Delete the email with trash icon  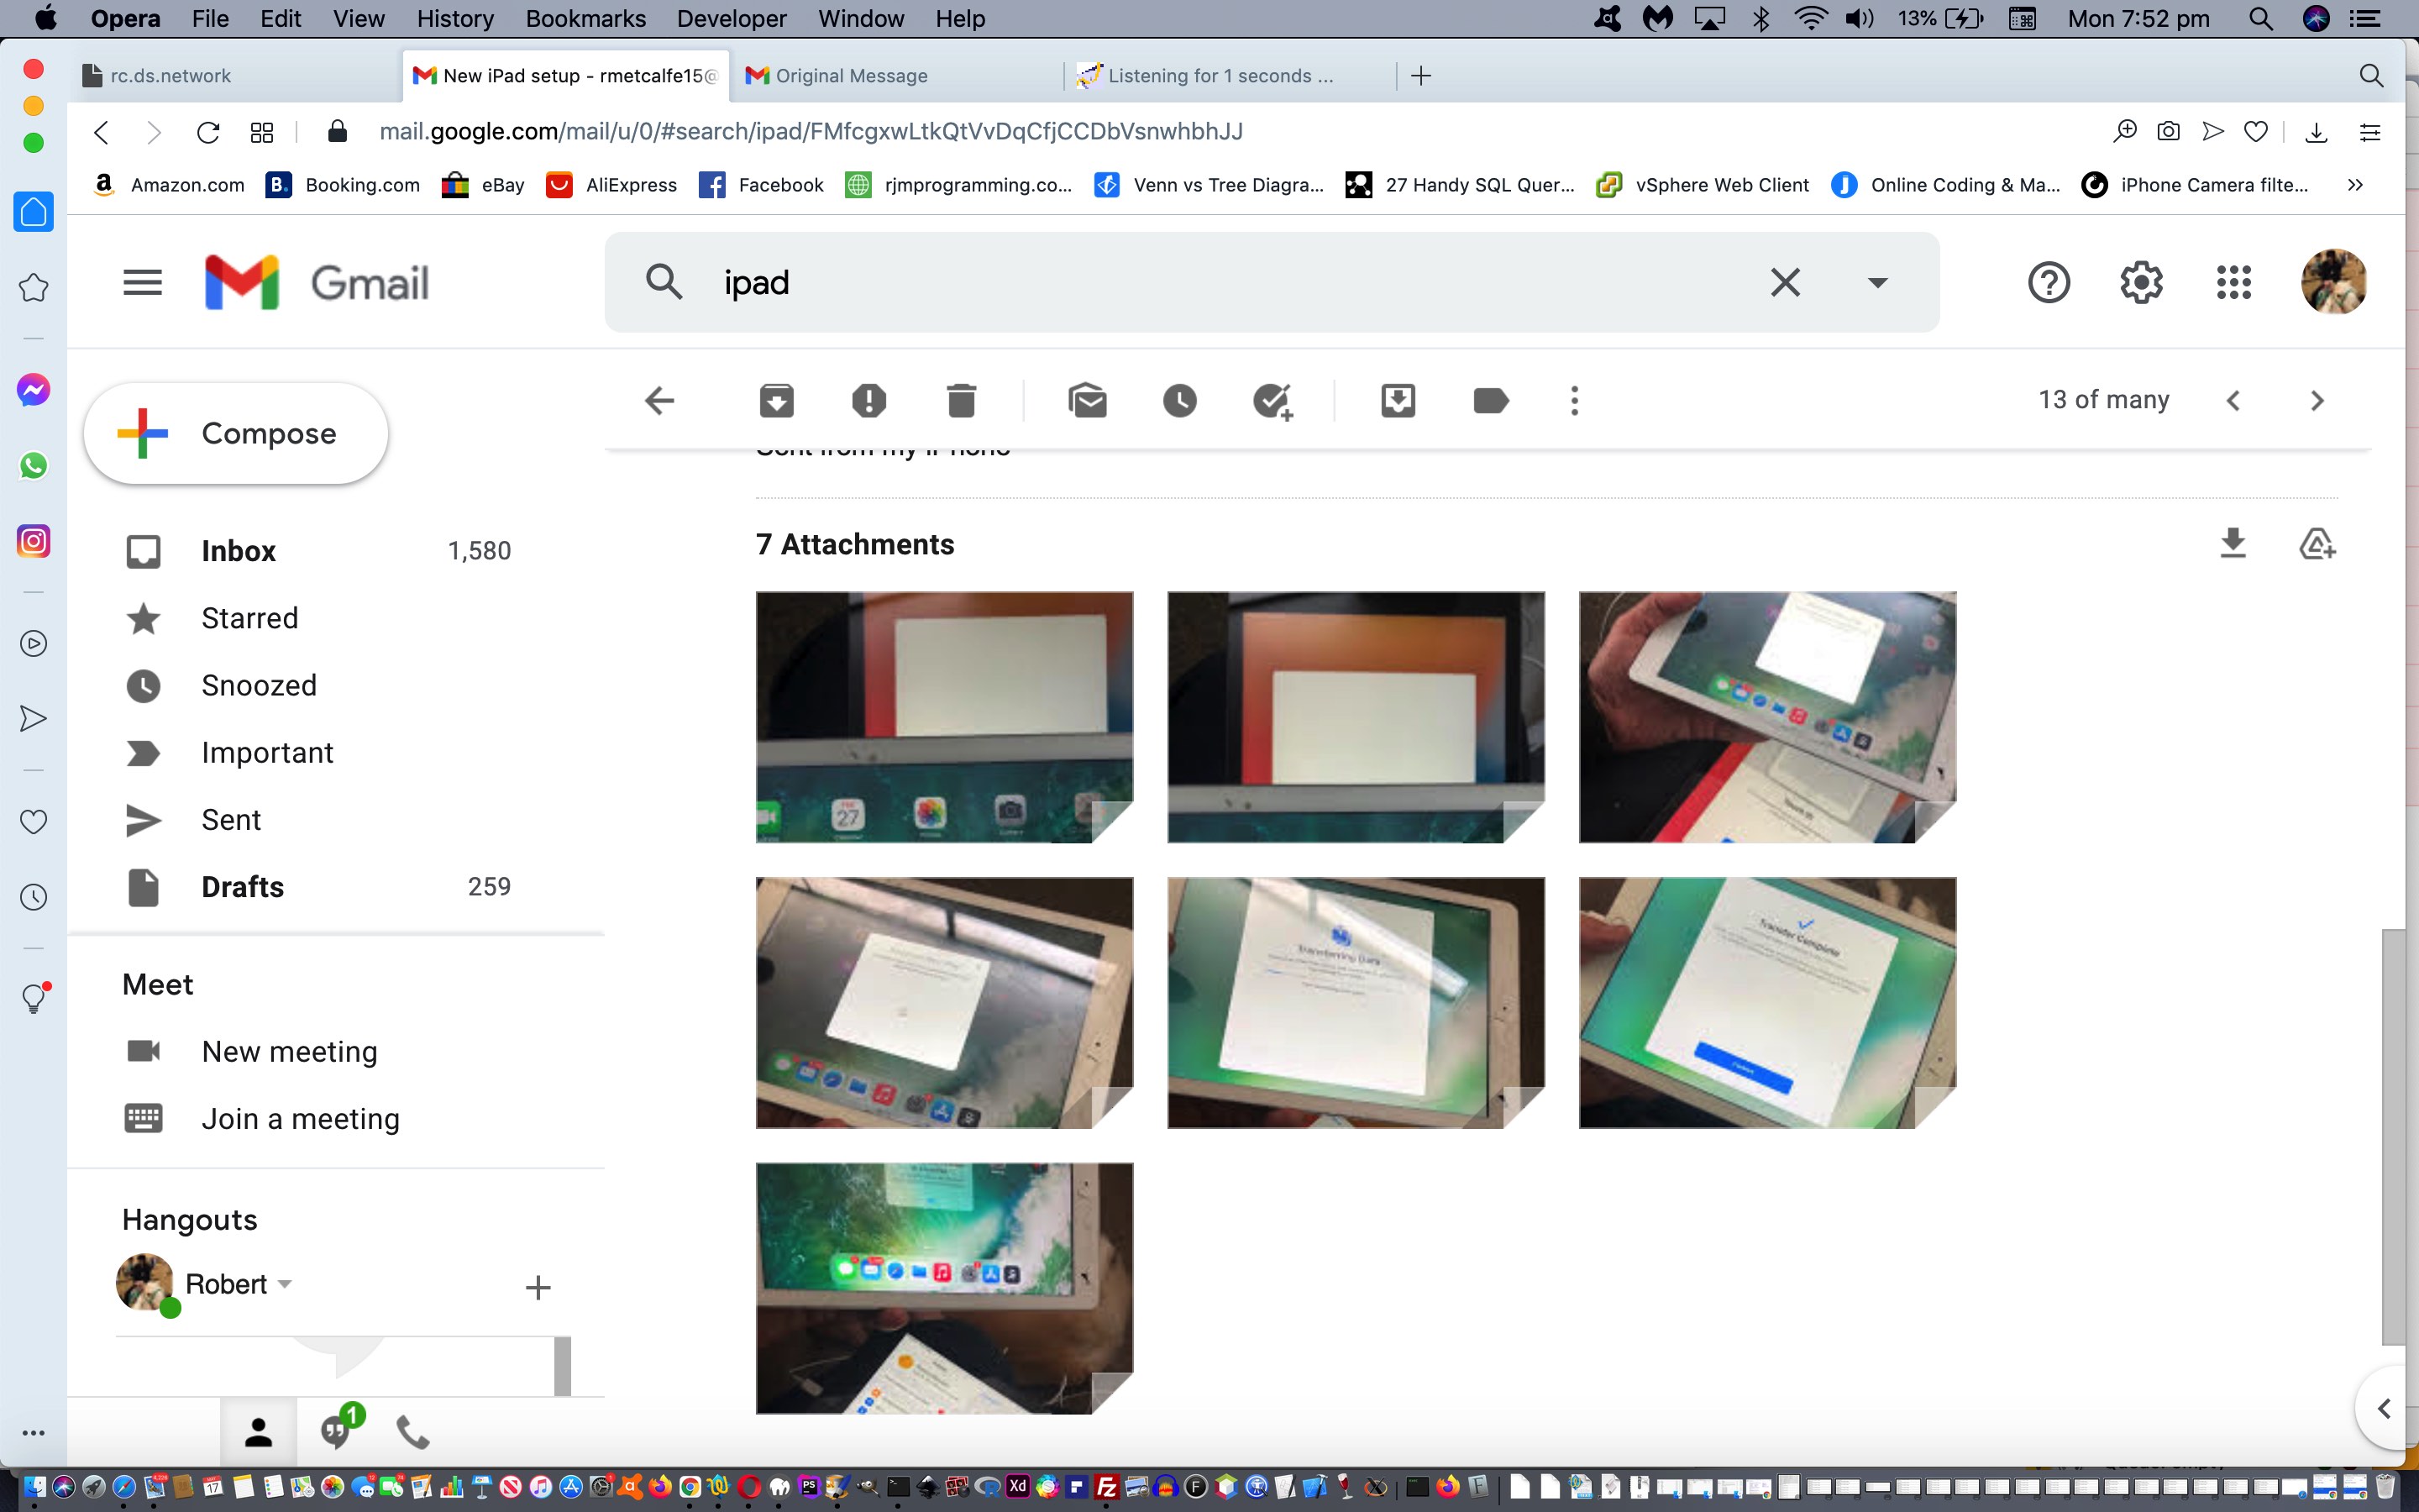[x=961, y=401]
